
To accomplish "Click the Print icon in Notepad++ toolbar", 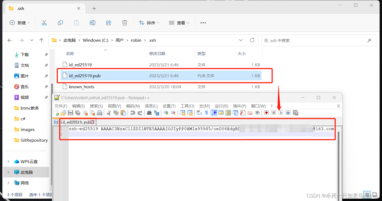I will [x=99, y=113].
